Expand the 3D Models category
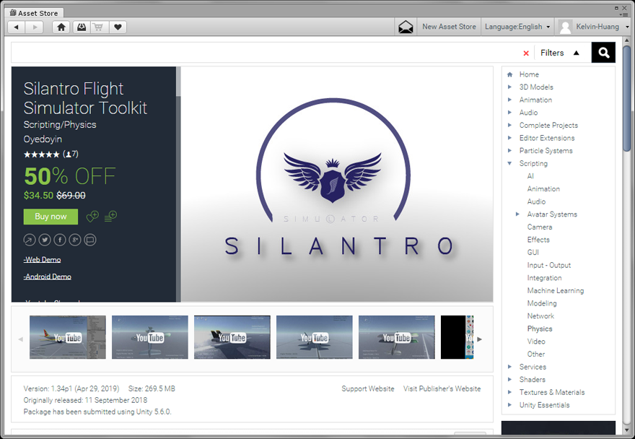Image resolution: width=635 pixels, height=439 pixels. point(509,87)
